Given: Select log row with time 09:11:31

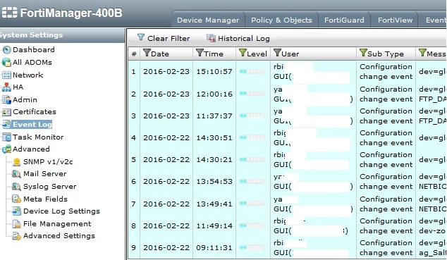Looking at the screenshot, I should point(287,248).
